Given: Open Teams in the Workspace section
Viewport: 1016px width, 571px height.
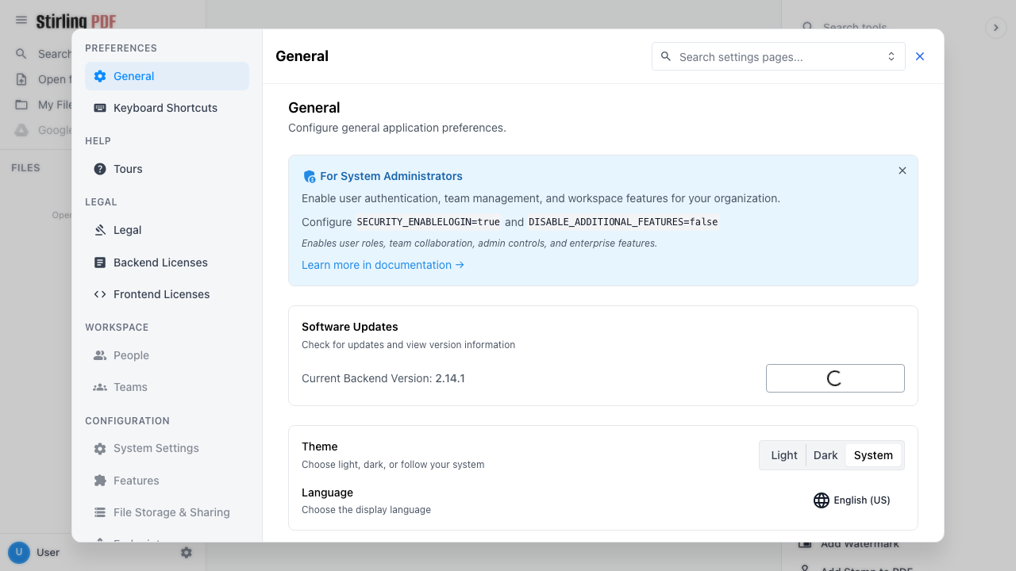Looking at the screenshot, I should tap(167, 387).
